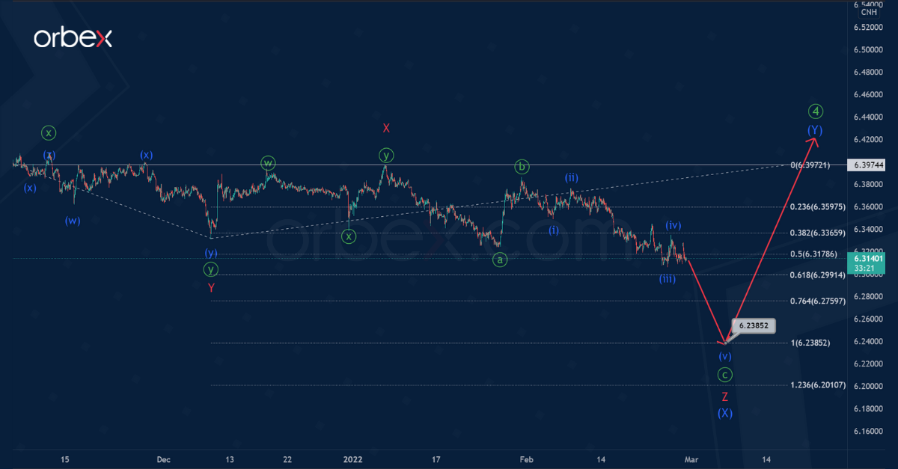The height and width of the screenshot is (469, 898).
Task: Click the 0.764(6.27597) Fibonacci level label
Action: pos(818,301)
